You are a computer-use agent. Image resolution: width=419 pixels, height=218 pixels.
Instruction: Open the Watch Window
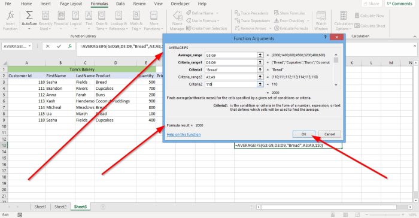tap(321, 21)
